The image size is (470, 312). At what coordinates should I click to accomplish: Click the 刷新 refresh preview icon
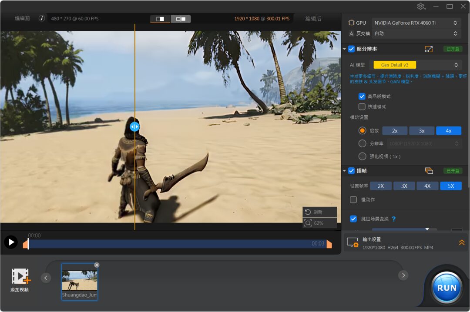[x=308, y=212]
